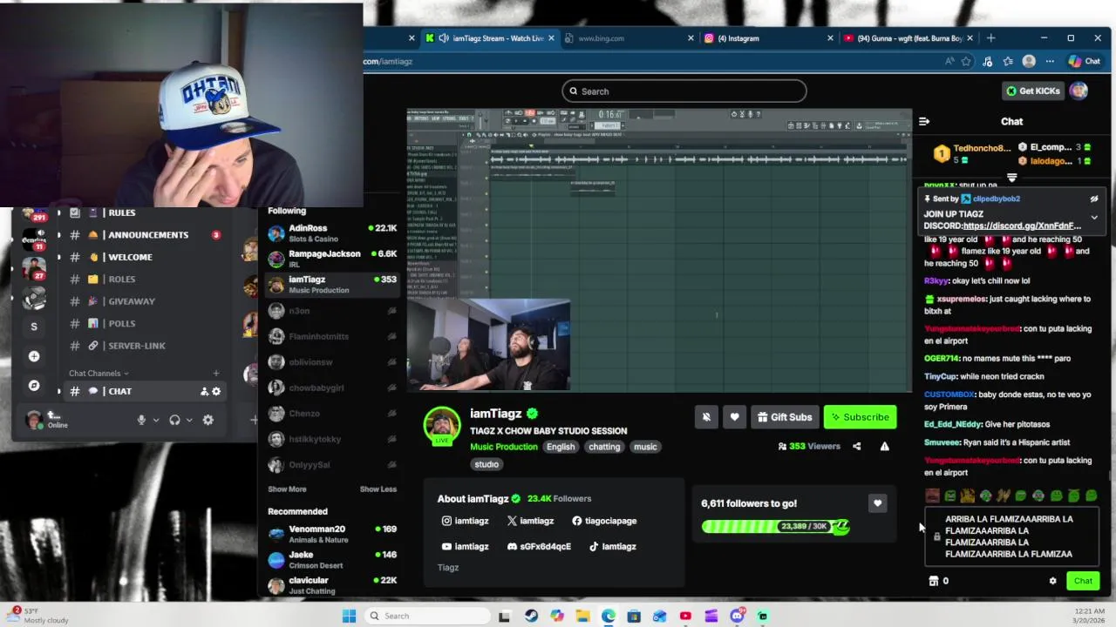This screenshot has width=1116, height=627.
Task: Select the Music Production category link
Action: [x=504, y=447]
